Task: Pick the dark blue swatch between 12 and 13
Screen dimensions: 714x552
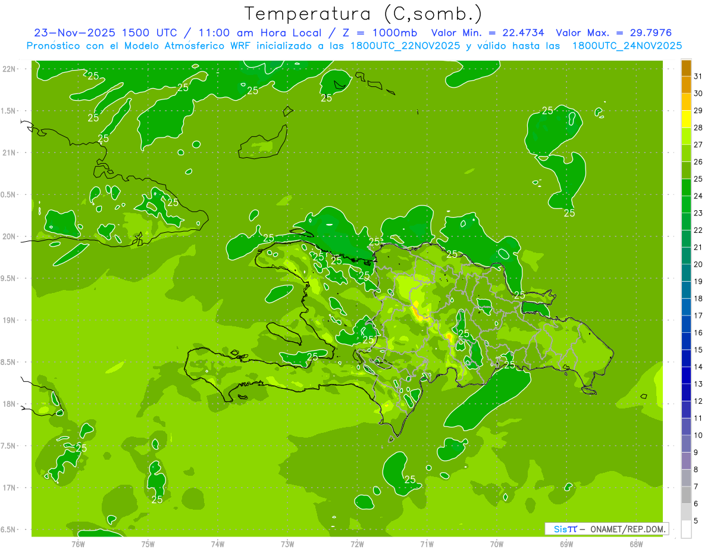Action: [687, 393]
